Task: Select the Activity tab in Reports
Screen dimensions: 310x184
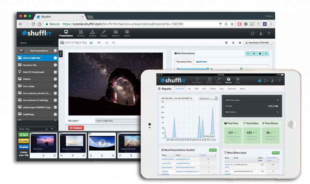Action: coord(213,89)
